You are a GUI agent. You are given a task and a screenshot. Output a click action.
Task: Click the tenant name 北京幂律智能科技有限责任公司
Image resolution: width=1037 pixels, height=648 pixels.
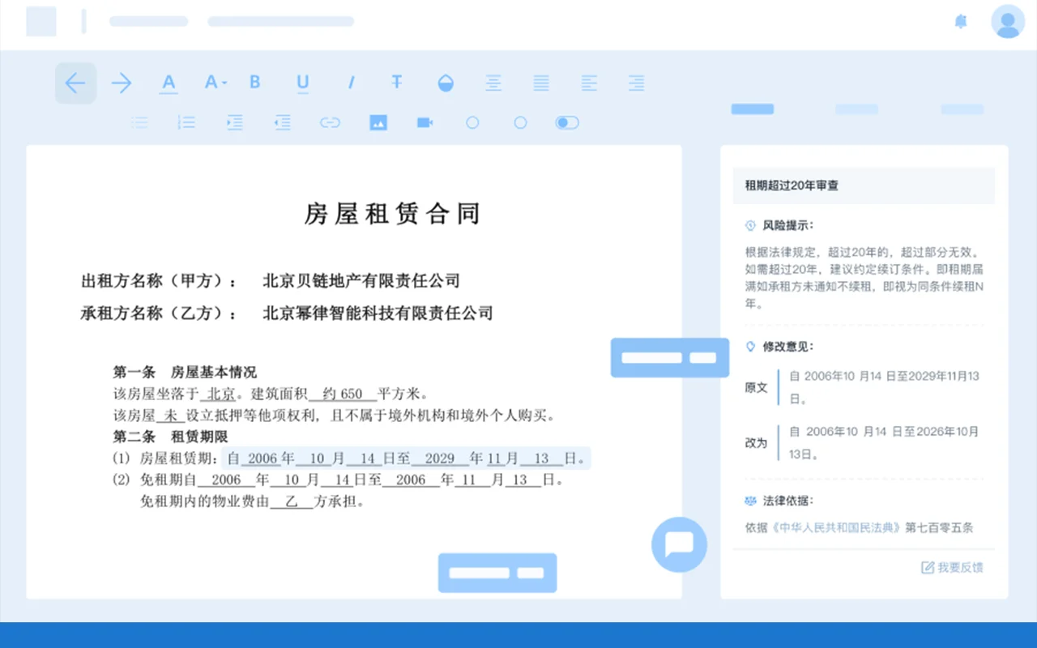click(x=378, y=313)
